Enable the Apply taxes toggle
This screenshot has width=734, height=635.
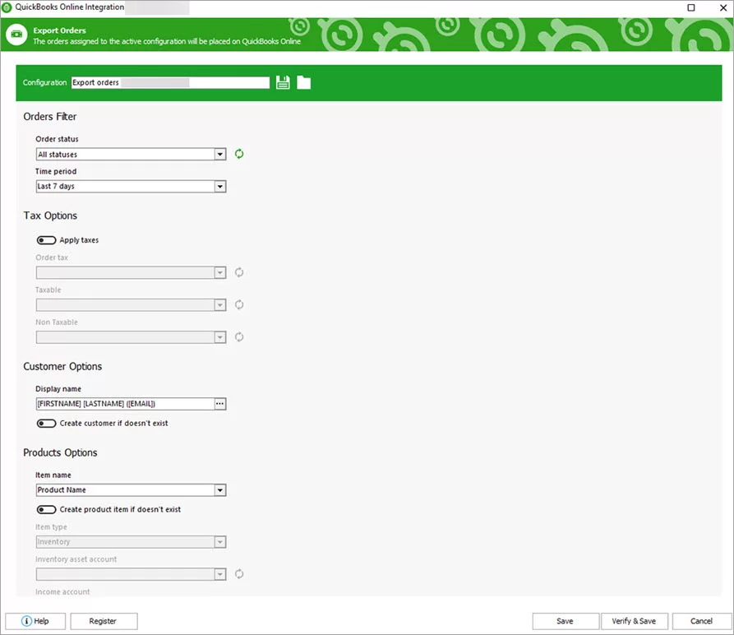46,240
